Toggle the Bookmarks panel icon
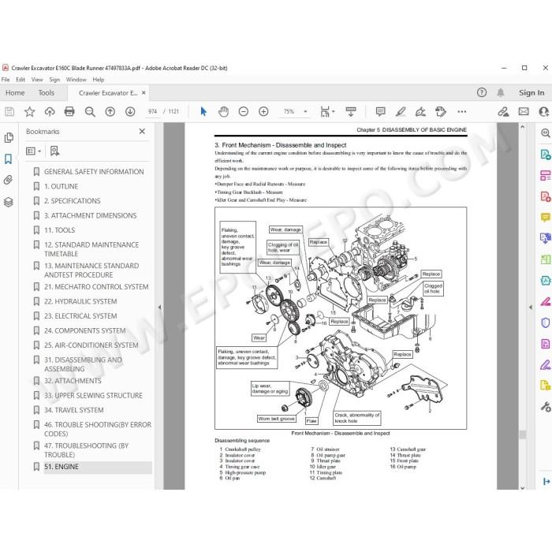Image resolution: width=552 pixels, height=552 pixels. click(x=9, y=159)
